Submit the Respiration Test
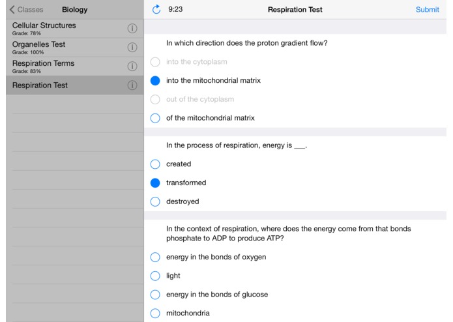453x322 pixels. 428,10
